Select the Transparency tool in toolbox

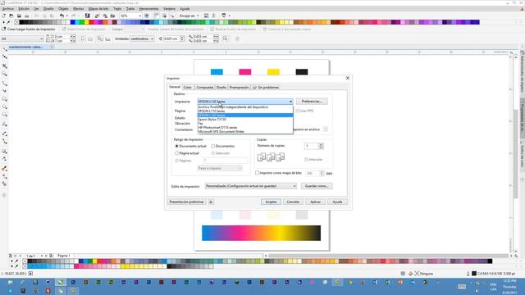coord(4,159)
